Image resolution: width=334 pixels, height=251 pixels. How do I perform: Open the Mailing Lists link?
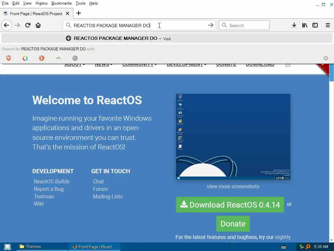(x=108, y=196)
